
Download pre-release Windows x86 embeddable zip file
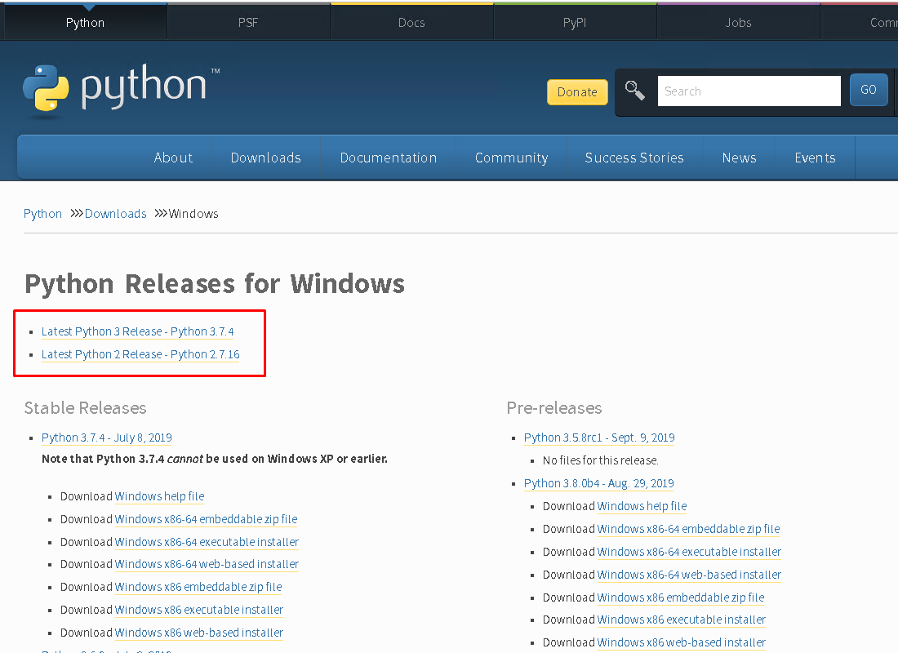[681, 598]
